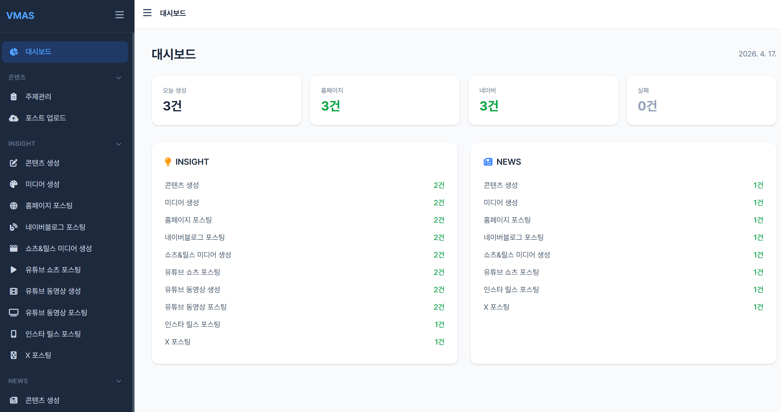The width and height of the screenshot is (781, 412).
Task: Open the VMAS logo link
Action: click(x=20, y=15)
